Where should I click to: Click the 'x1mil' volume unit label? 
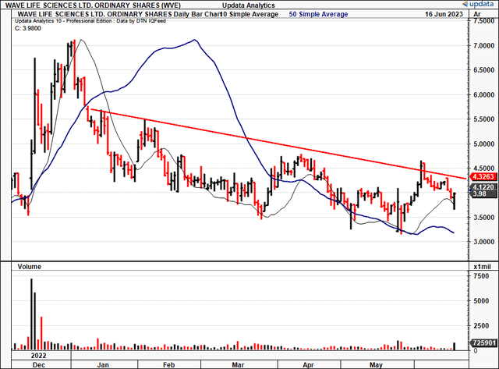coord(482,267)
